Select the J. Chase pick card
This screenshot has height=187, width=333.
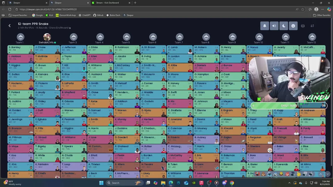click(47, 49)
